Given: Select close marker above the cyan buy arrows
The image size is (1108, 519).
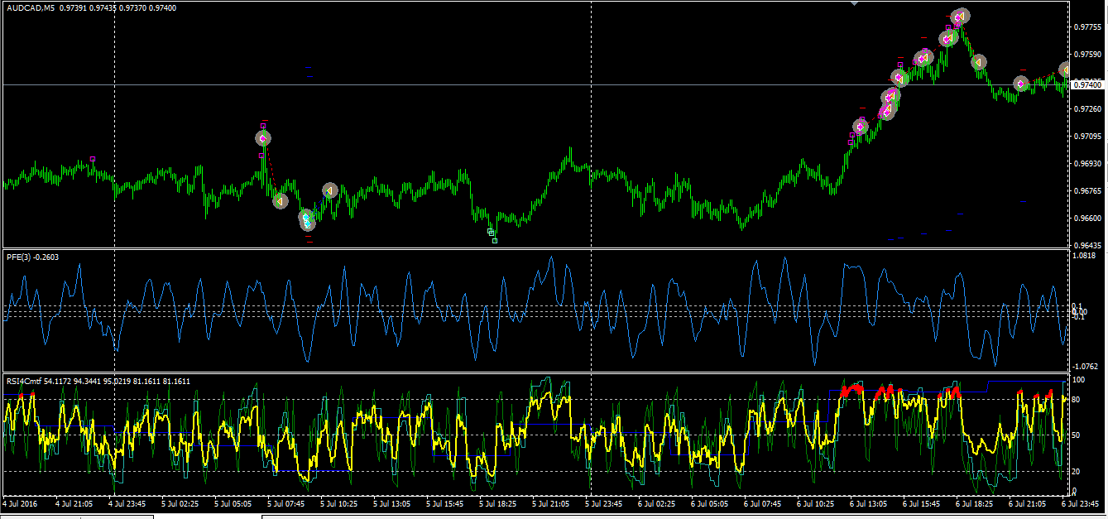Looking at the screenshot, I should tap(329, 191).
